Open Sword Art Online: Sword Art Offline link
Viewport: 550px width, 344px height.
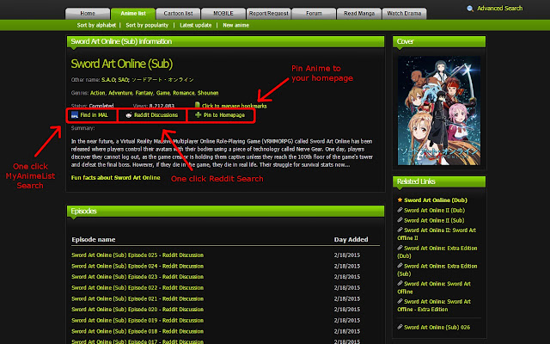click(x=434, y=287)
